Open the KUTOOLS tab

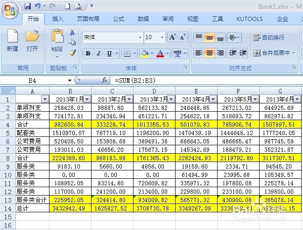coord(249,19)
